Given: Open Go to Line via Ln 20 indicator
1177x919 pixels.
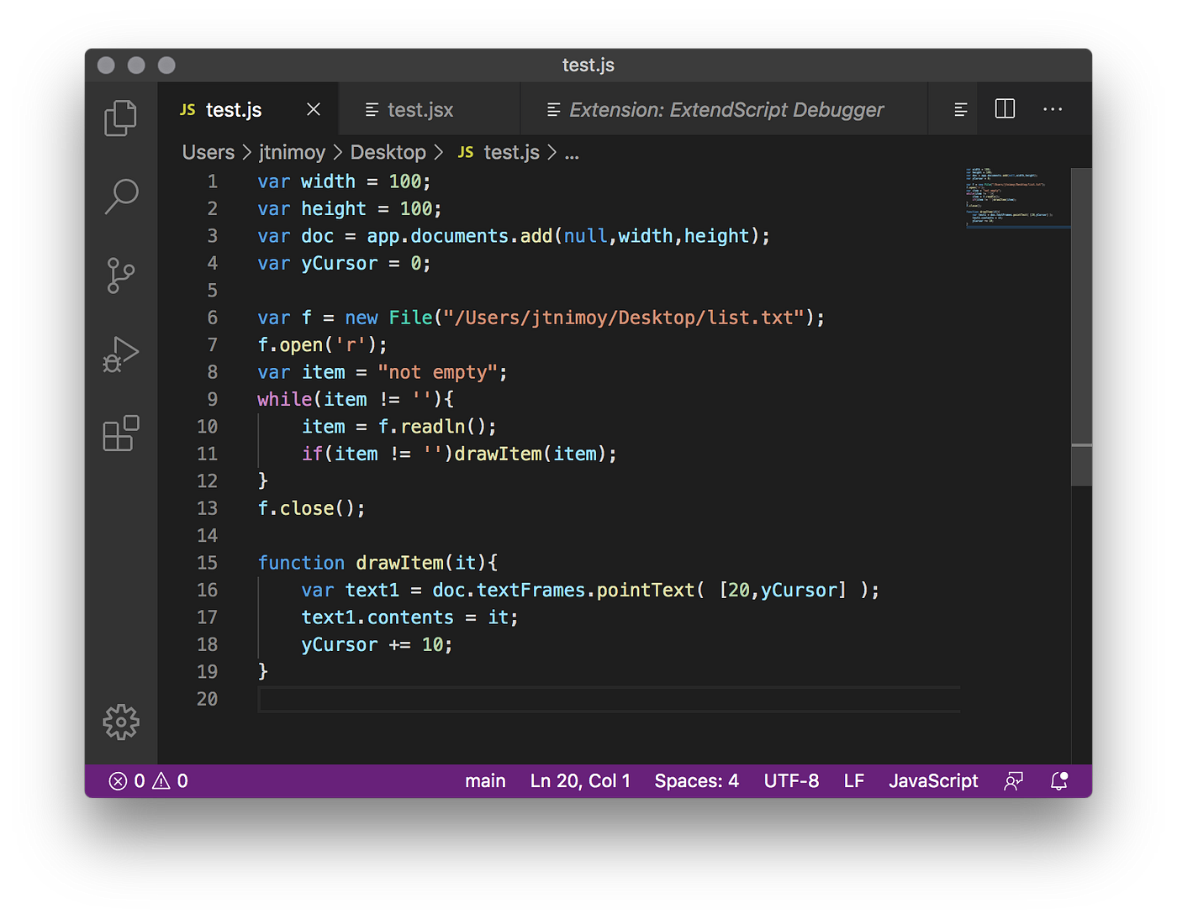Looking at the screenshot, I should 580,780.
